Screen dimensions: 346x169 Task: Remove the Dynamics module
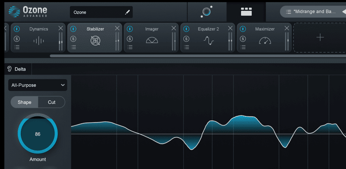(x=61, y=28)
